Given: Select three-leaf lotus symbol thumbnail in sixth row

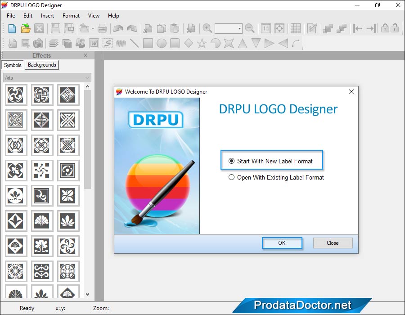Looking at the screenshot, I should tap(67, 221).
